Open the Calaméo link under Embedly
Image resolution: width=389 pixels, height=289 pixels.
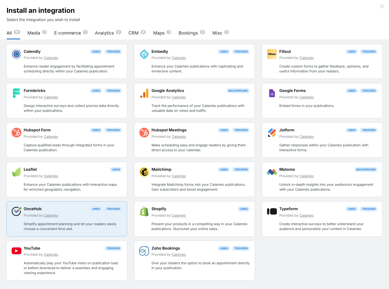click(179, 58)
